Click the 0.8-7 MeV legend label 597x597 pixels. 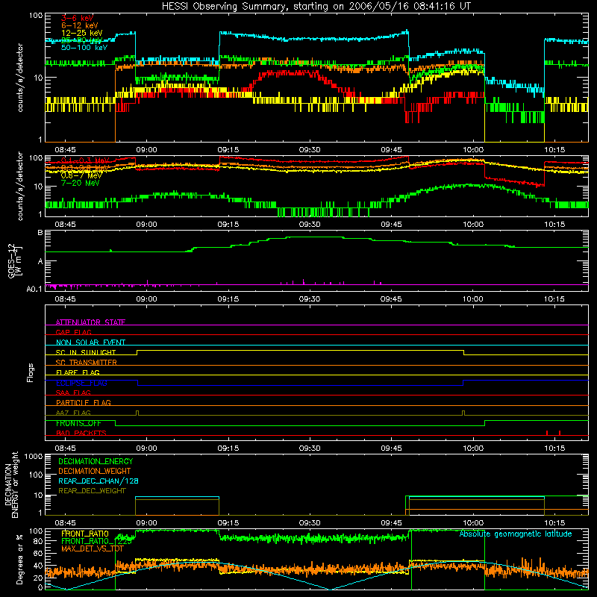coord(81,175)
